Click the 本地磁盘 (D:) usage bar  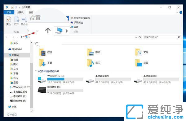pos(113,79)
